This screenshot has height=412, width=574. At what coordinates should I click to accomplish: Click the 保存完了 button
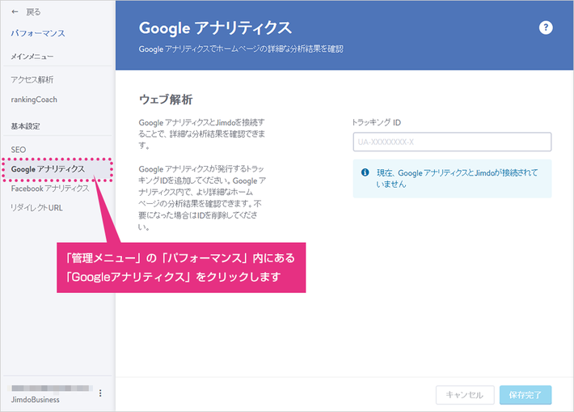(525, 395)
